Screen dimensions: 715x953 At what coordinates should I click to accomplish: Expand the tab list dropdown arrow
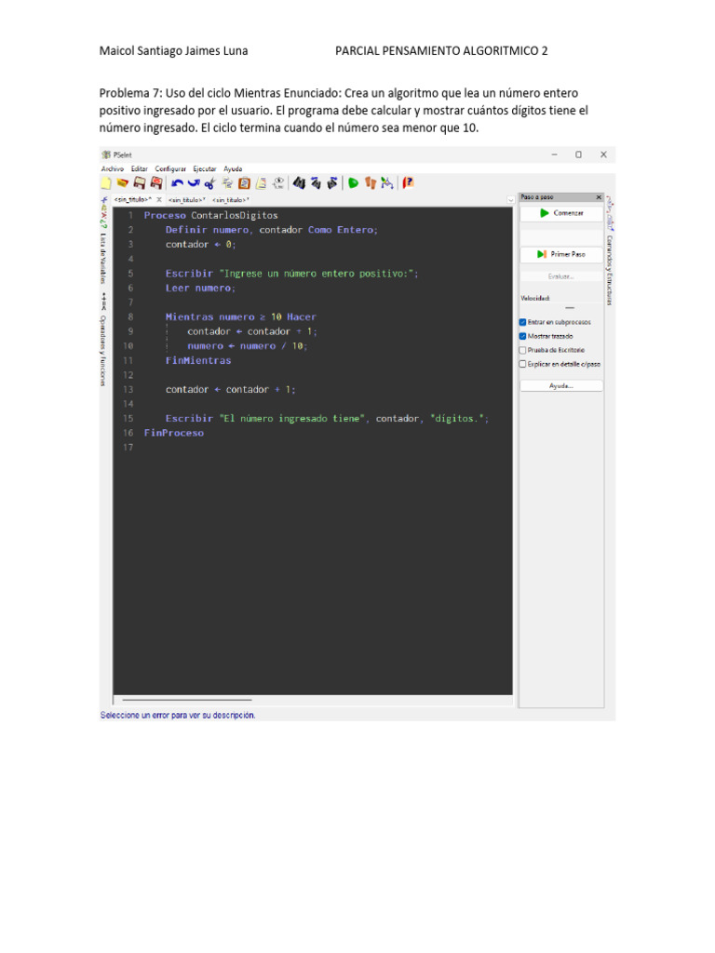click(x=511, y=199)
